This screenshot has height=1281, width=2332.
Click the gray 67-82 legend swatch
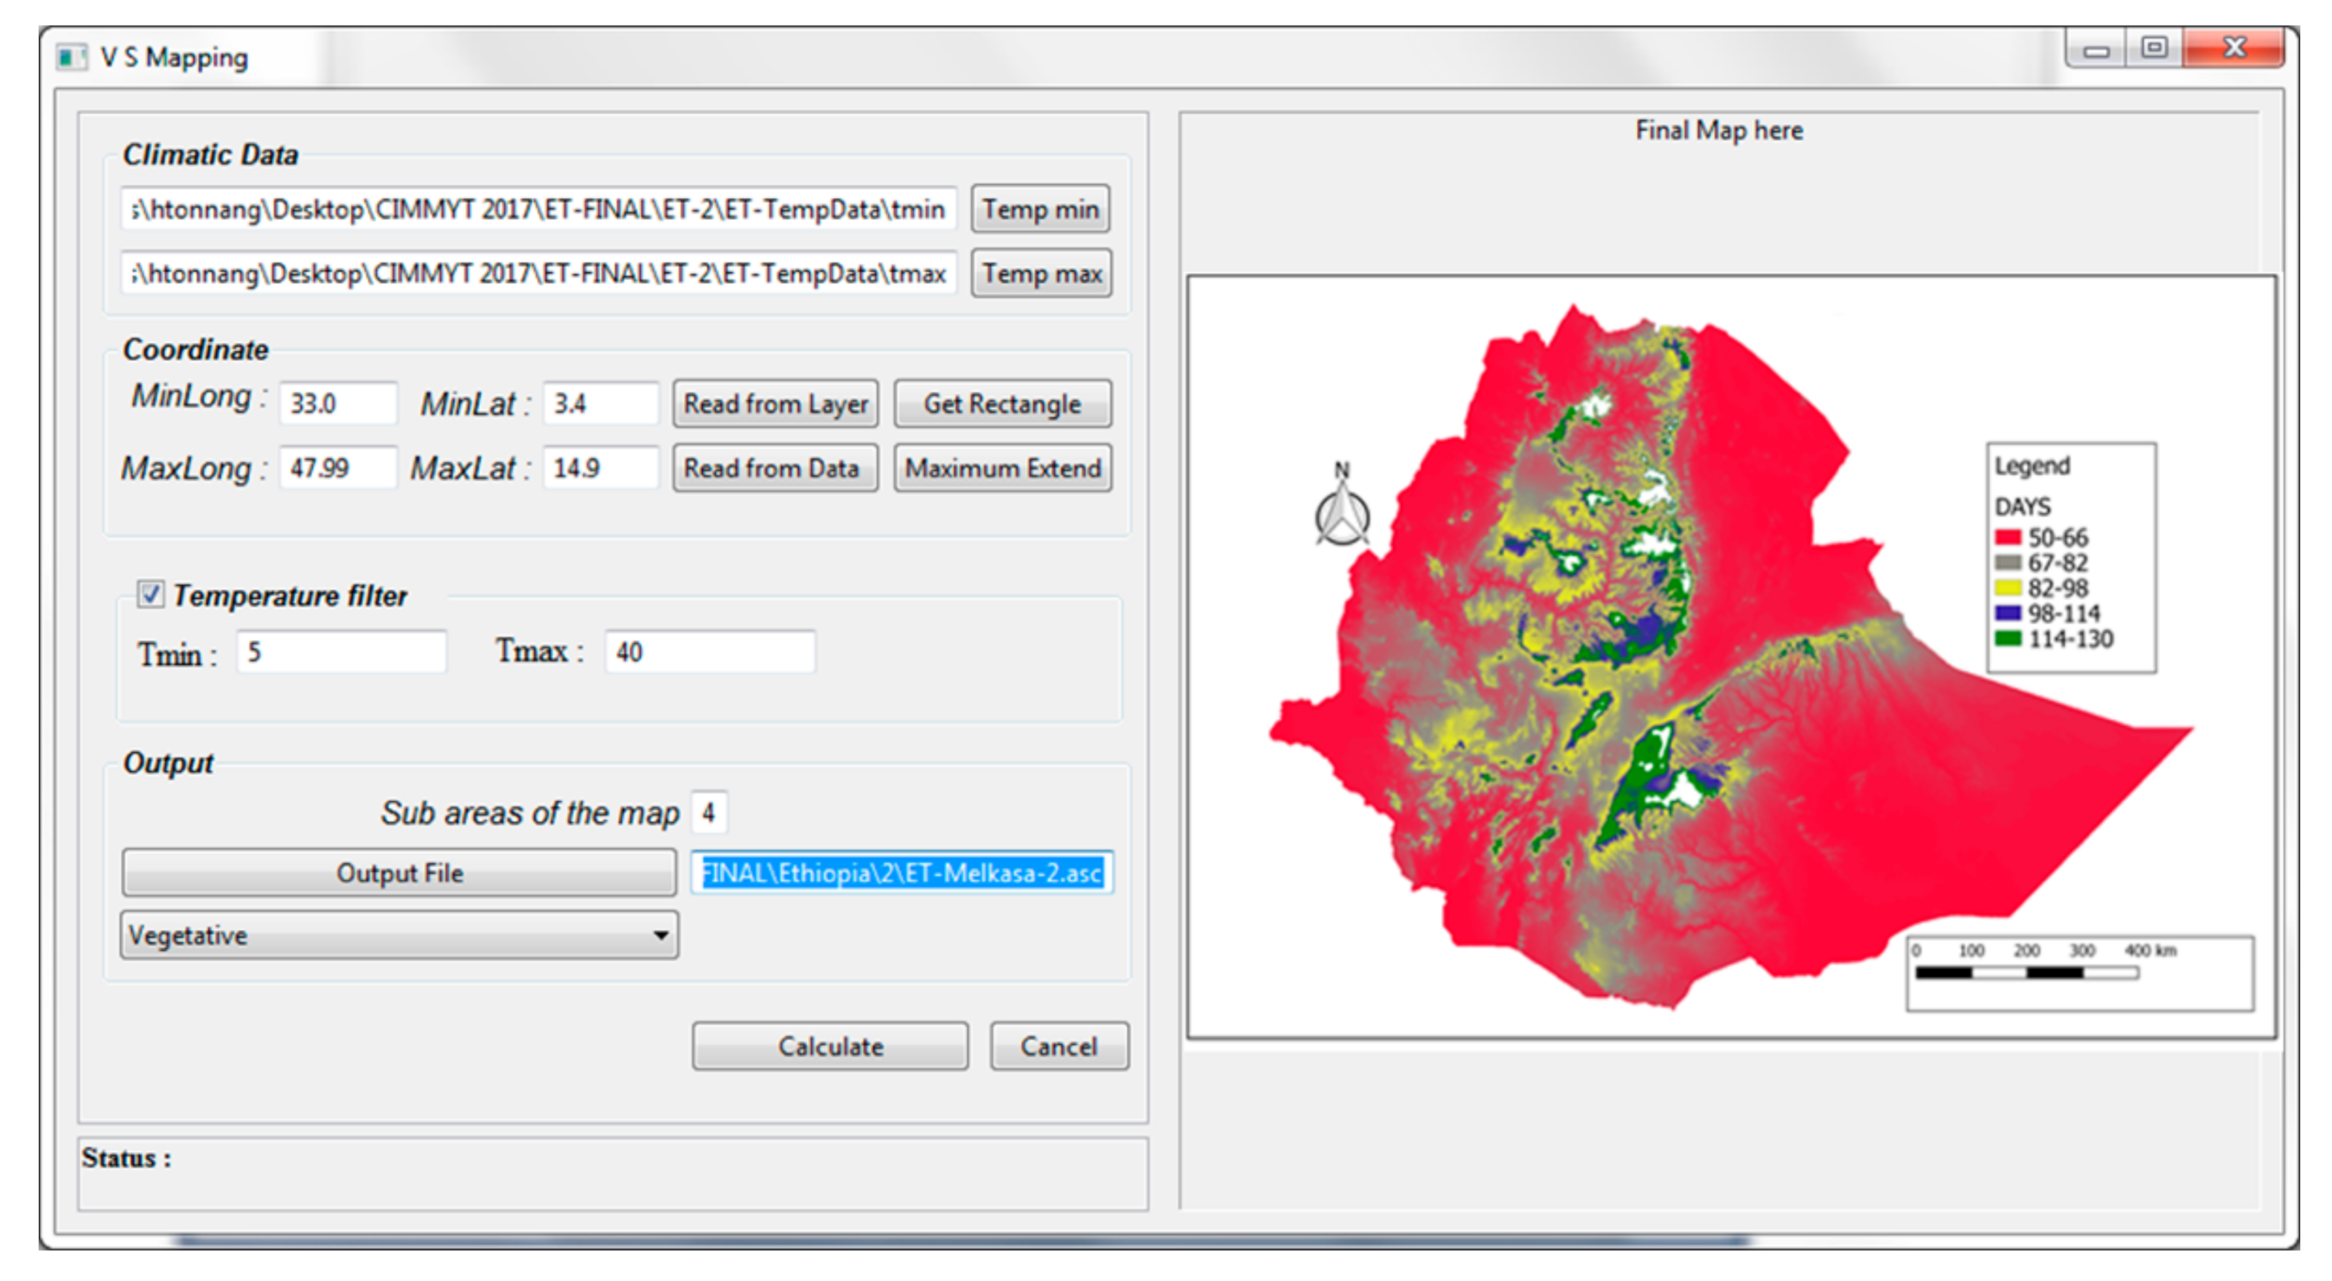(x=2007, y=562)
